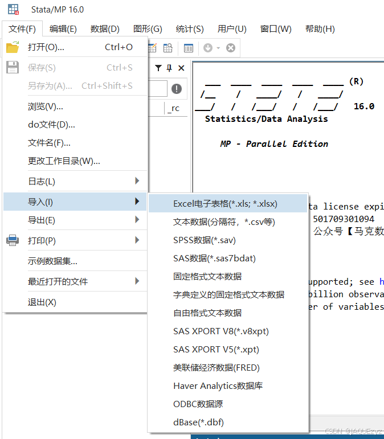The image size is (384, 439).
Task: Choose 更改工作目录(W)... menu entry
Action: coord(75,161)
